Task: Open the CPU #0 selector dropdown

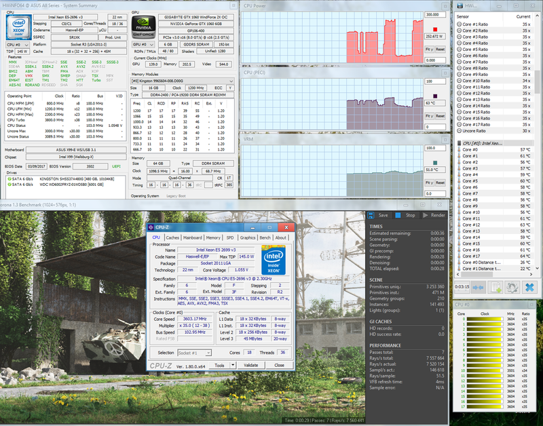Action: (18, 45)
